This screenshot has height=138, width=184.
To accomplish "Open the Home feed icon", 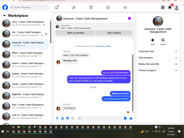I will coord(57,7).
